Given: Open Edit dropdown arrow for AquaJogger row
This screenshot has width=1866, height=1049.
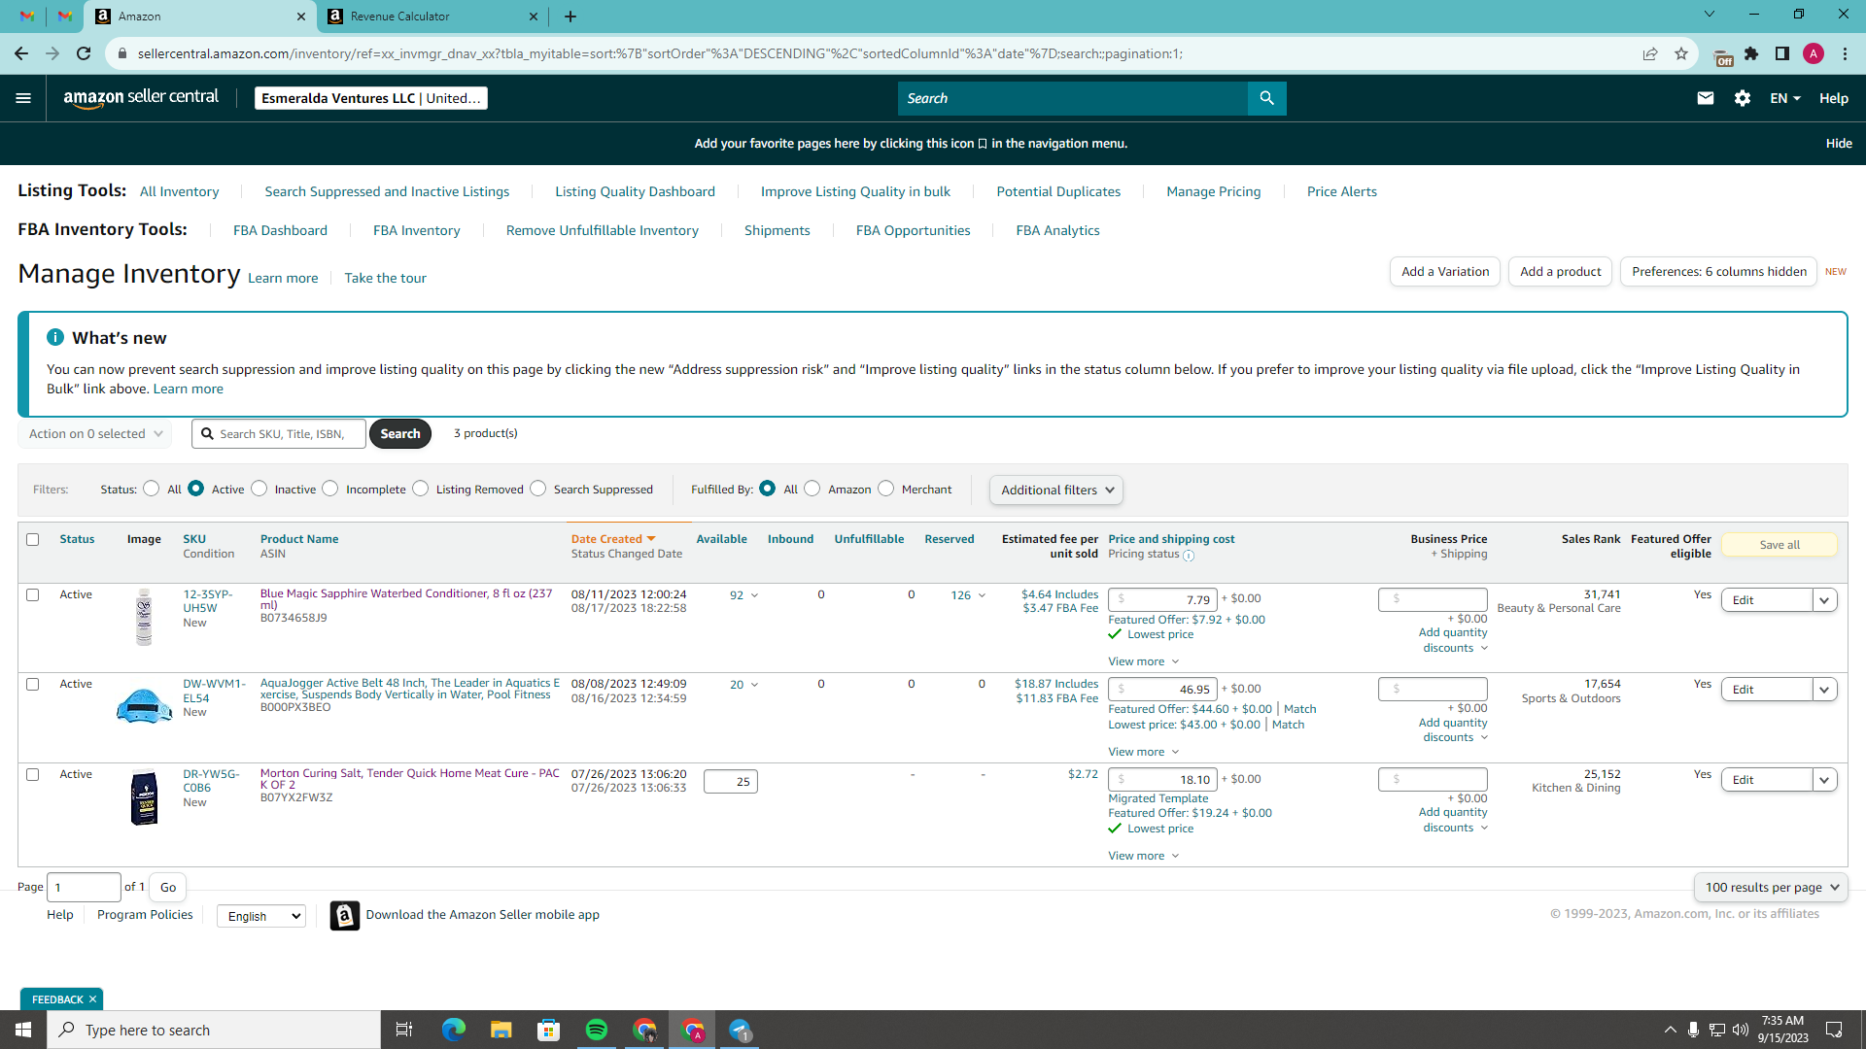Looking at the screenshot, I should [x=1824, y=690].
